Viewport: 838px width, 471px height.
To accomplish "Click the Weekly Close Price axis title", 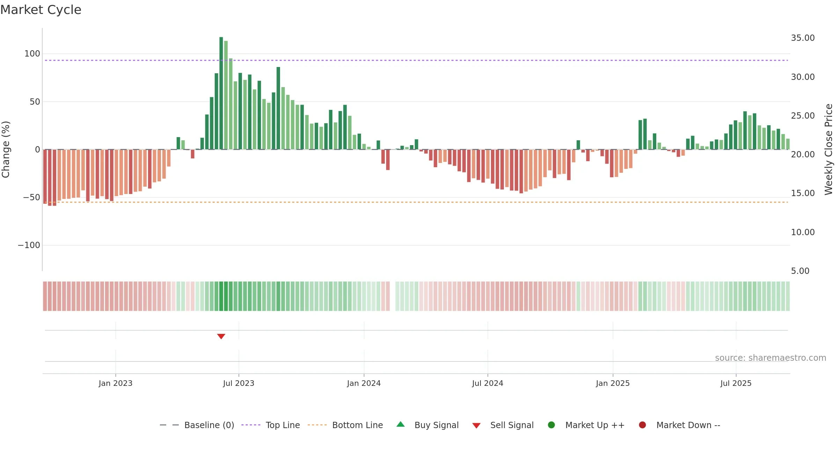I will coord(829,149).
